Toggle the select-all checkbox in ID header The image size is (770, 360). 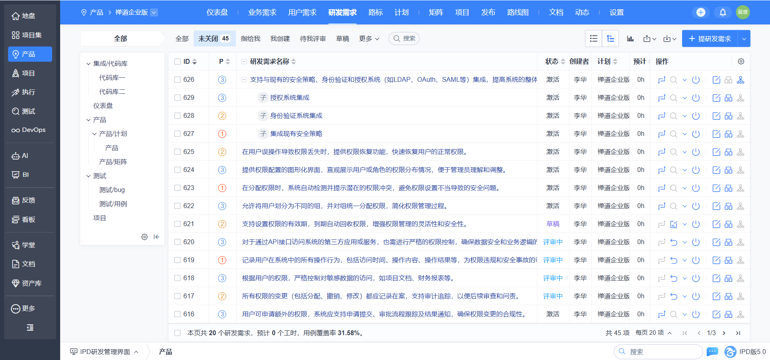tap(177, 62)
